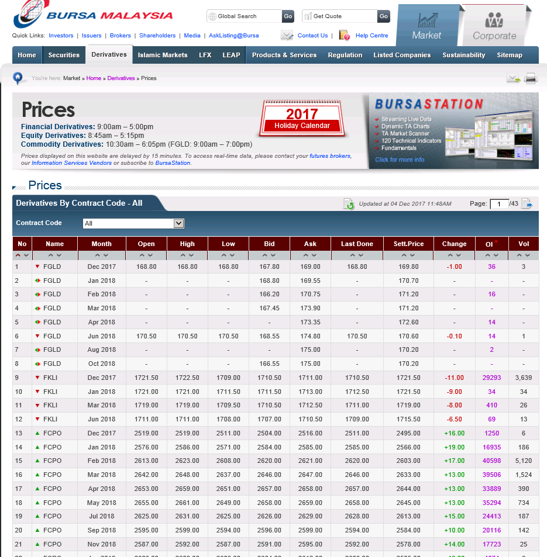The height and width of the screenshot is (557, 547).
Task: Sort Open column ascending arrow
Action: click(x=142, y=255)
